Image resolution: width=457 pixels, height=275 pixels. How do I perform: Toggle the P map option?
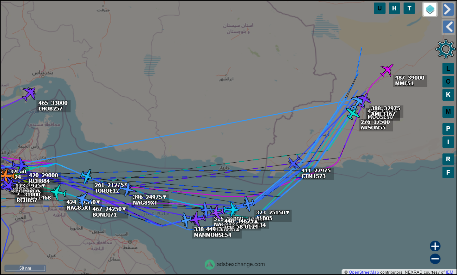click(448, 129)
